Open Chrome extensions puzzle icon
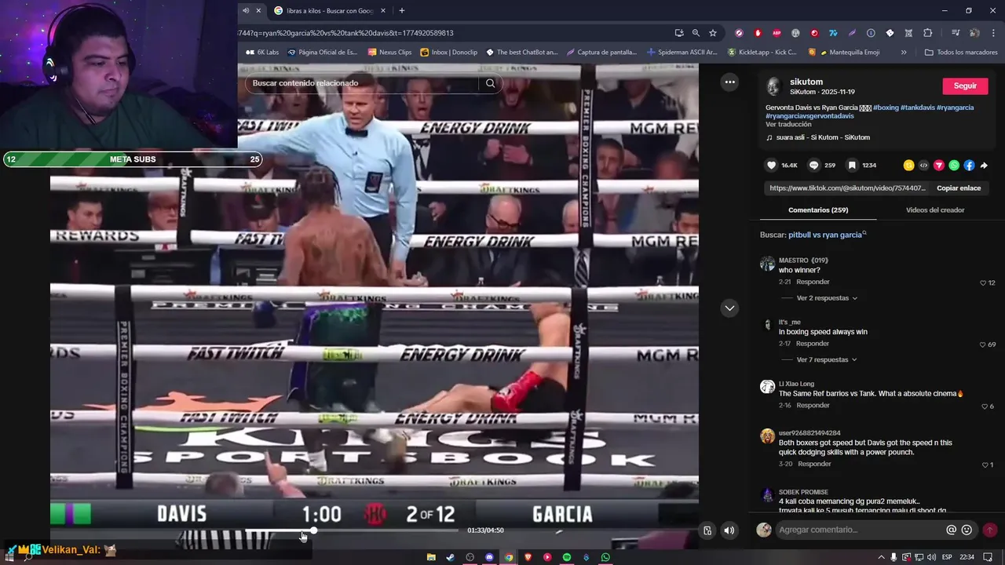 click(x=927, y=33)
